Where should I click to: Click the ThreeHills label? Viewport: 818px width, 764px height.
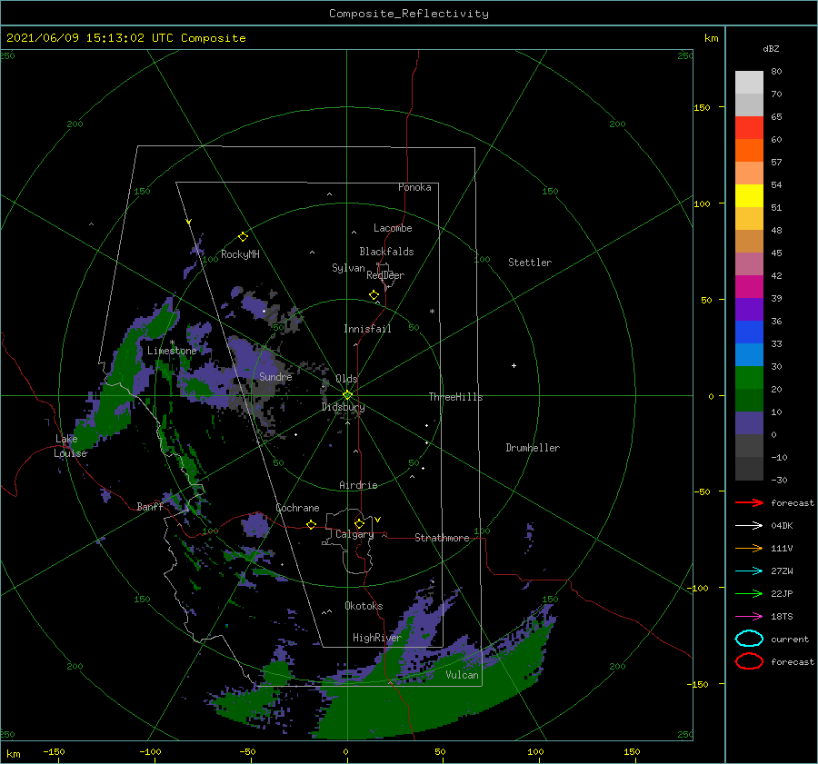click(455, 397)
